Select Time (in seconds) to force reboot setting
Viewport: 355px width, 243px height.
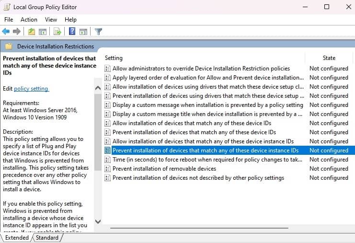207,160
